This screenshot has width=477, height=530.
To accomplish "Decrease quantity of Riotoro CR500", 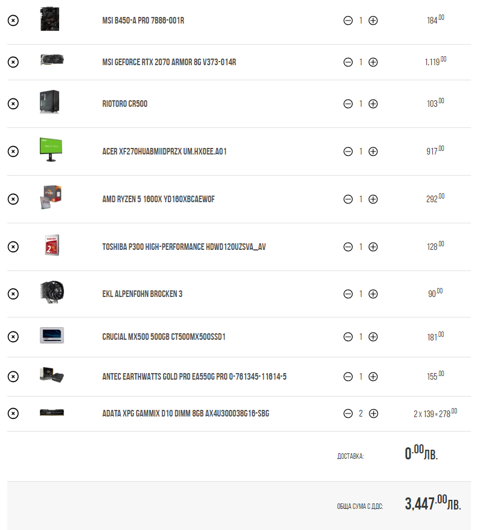I will (x=348, y=104).
